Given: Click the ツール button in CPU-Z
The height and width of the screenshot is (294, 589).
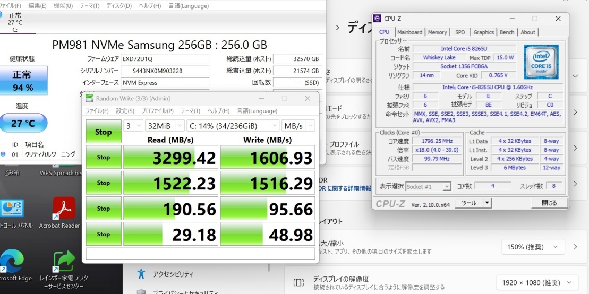Looking at the screenshot, I should [468, 203].
